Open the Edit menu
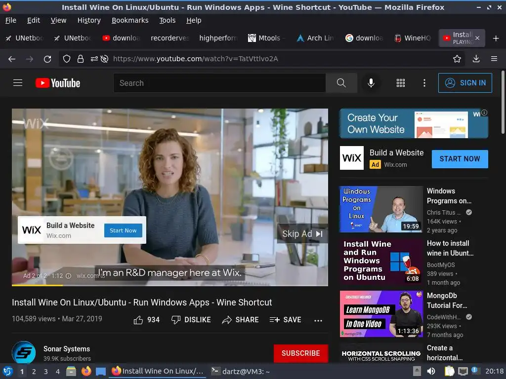Image resolution: width=506 pixels, height=379 pixels. click(x=34, y=20)
